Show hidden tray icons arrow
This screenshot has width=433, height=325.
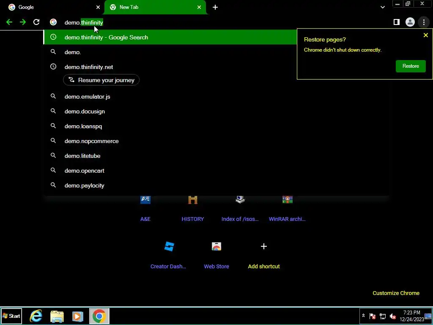click(363, 316)
